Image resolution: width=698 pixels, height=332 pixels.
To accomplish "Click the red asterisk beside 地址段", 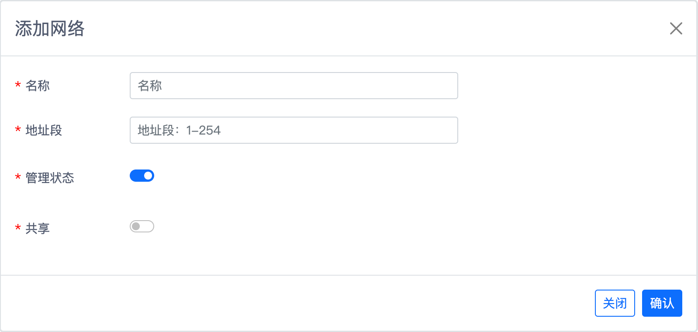I will pyautogui.click(x=18, y=130).
